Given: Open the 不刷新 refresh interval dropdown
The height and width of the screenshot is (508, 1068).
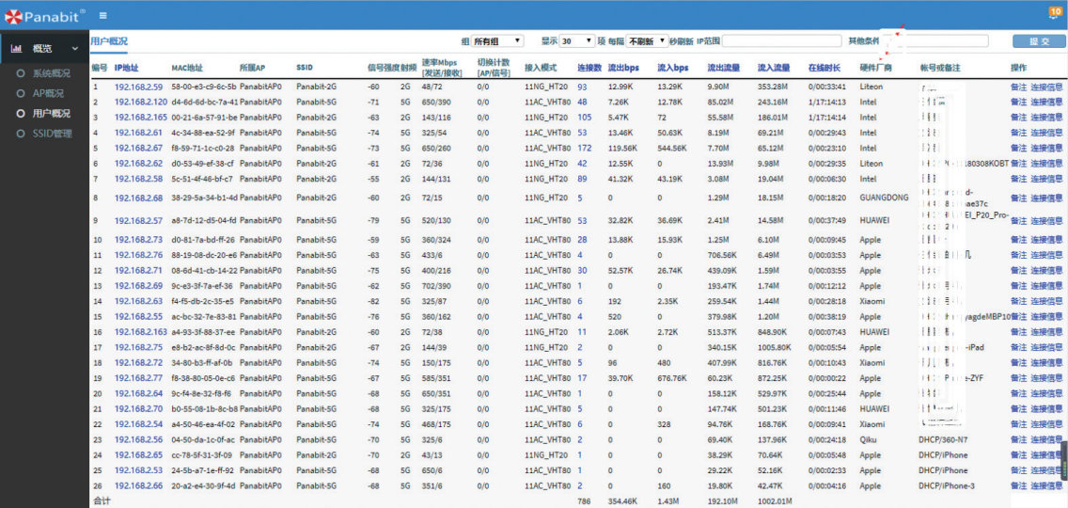Looking at the screenshot, I should pos(647,40).
